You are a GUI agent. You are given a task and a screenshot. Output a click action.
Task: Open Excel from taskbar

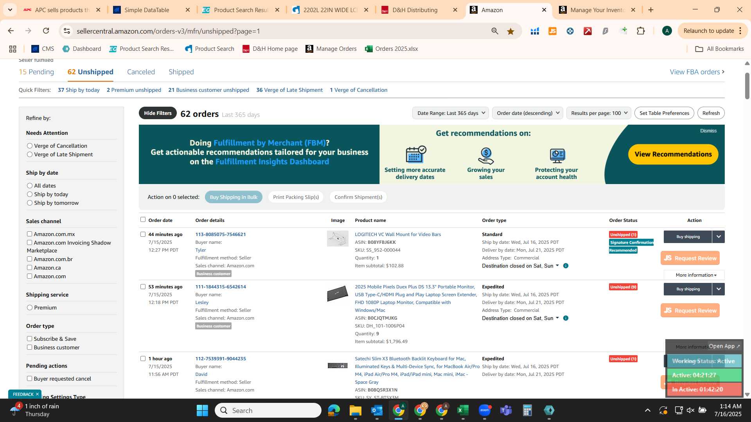(x=463, y=410)
